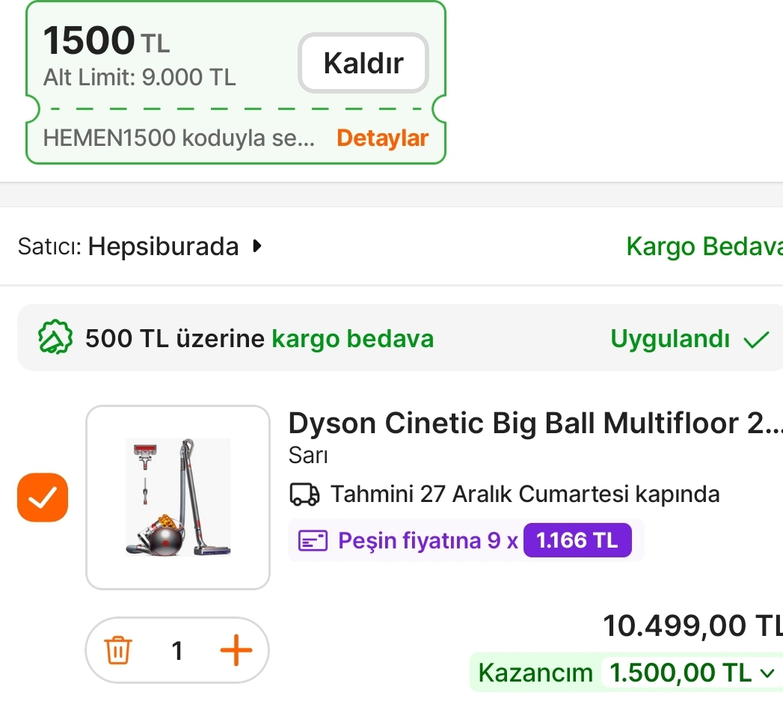Click the HEMEN1500 coupon code text

point(179,138)
